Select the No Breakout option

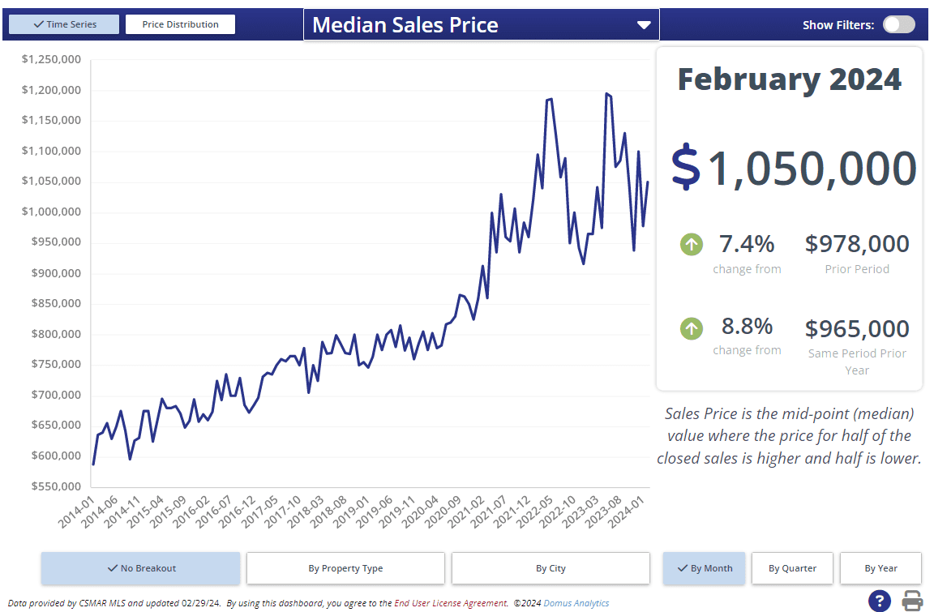pos(141,568)
